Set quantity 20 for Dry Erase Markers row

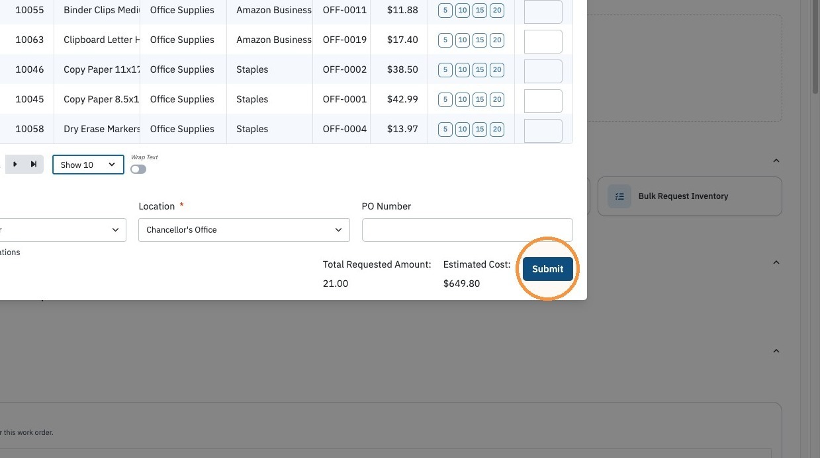pos(497,130)
